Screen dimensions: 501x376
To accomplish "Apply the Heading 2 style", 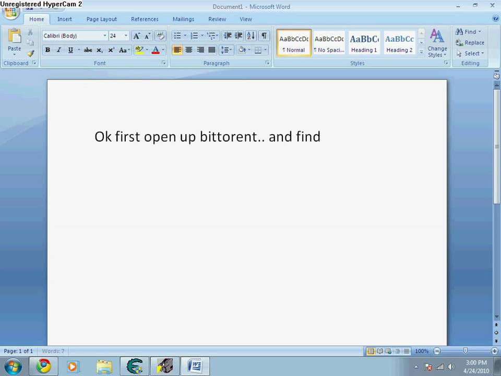I will (x=399, y=43).
